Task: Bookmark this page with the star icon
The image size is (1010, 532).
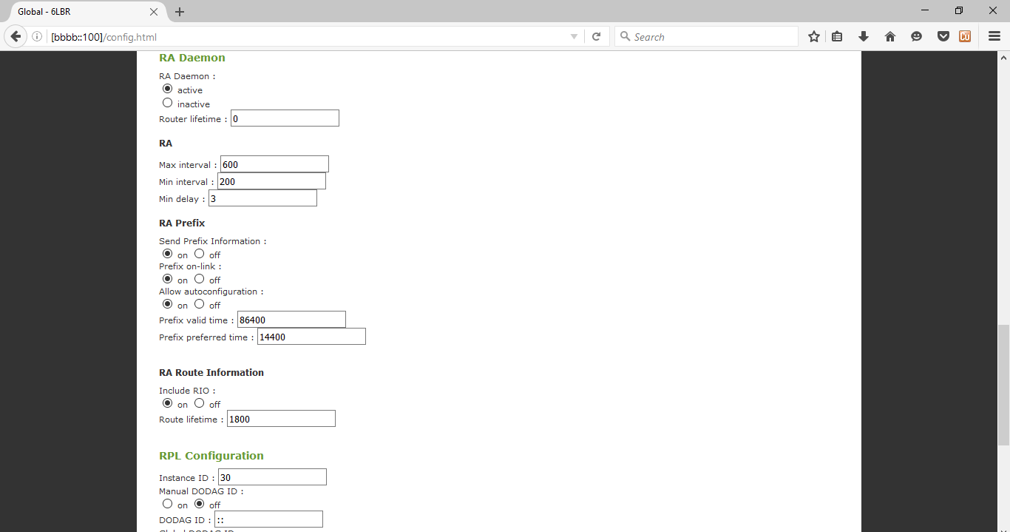Action: (x=814, y=36)
